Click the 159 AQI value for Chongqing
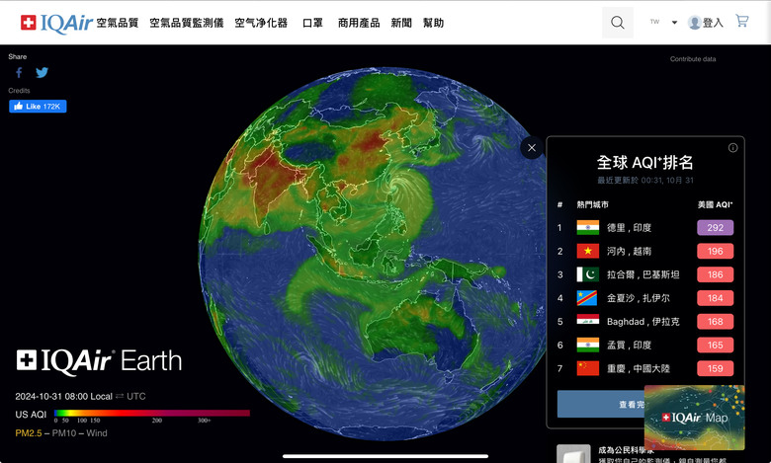The width and height of the screenshot is (771, 463). [715, 368]
